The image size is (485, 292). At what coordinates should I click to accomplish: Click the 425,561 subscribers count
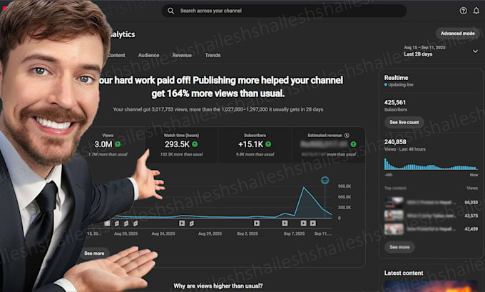tap(395, 102)
